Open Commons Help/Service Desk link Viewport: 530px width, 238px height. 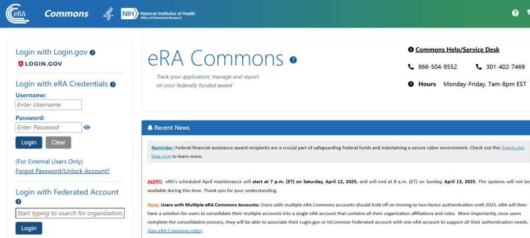coord(457,50)
